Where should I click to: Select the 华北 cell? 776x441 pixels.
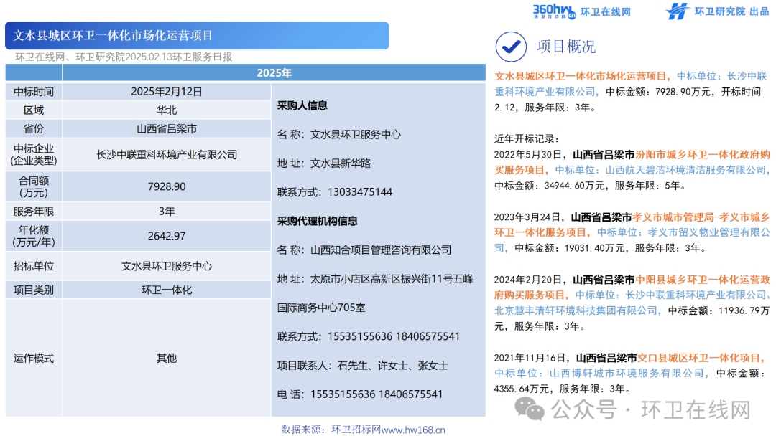[x=166, y=110]
